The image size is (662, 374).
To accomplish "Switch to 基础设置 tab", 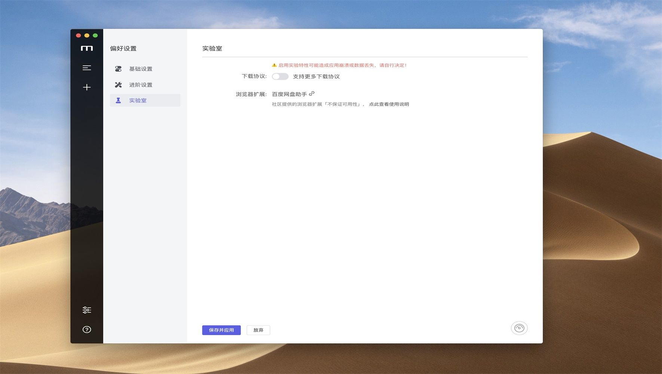I will point(145,69).
